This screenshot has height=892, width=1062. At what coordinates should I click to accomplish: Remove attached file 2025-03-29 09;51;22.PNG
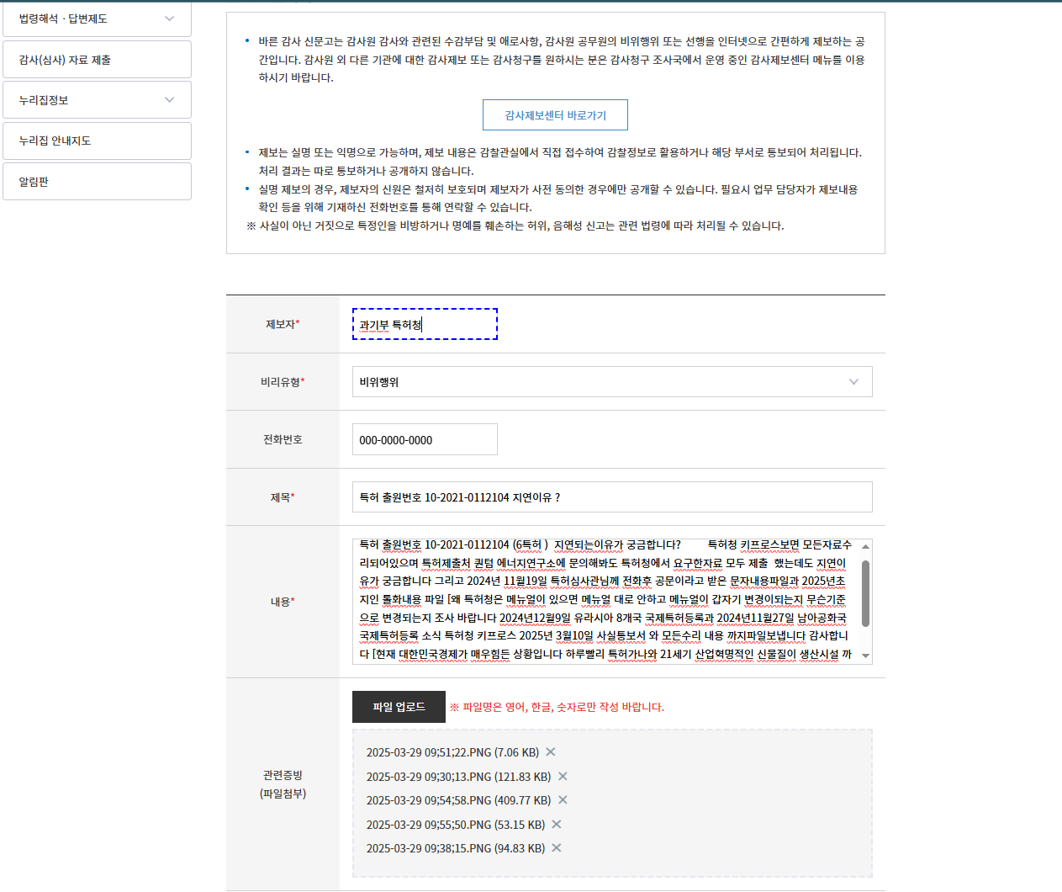[x=550, y=752]
